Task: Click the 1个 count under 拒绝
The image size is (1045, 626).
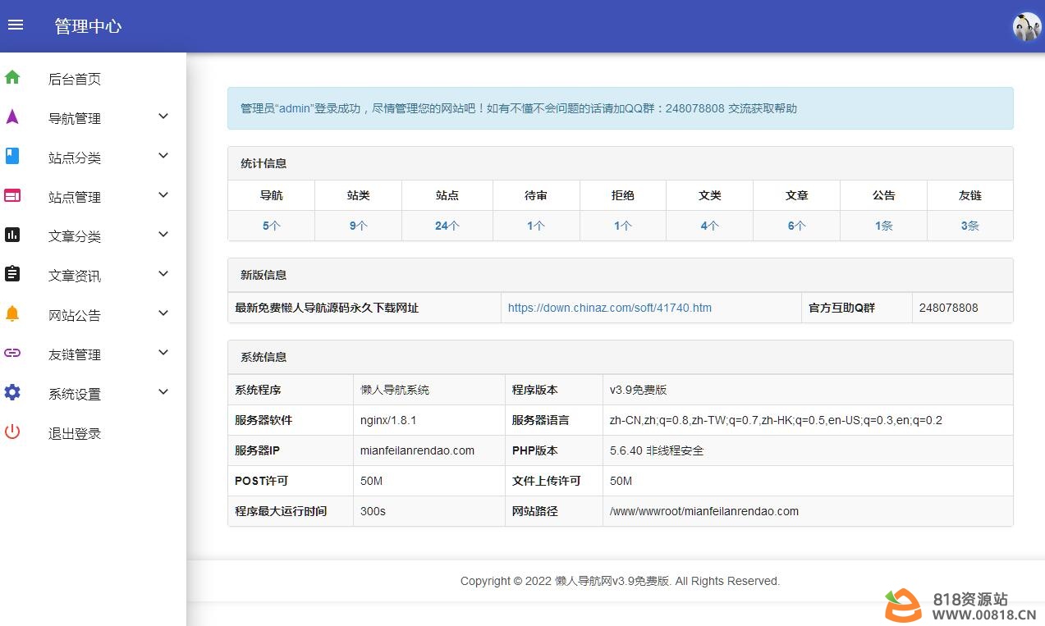Action: tap(623, 226)
